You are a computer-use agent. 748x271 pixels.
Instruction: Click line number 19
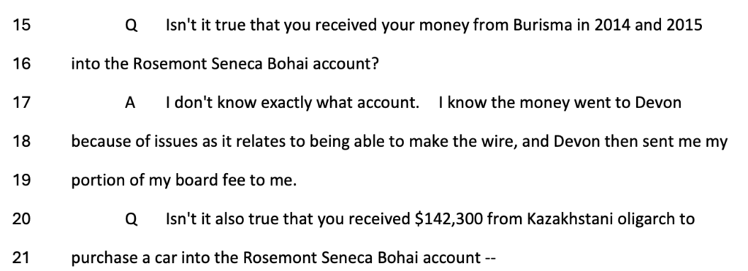21,180
